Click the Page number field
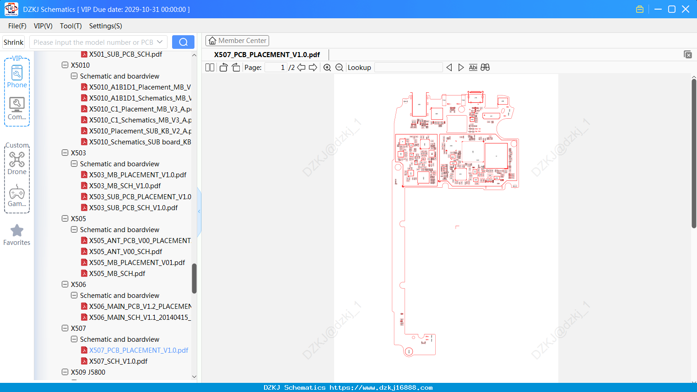This screenshot has width=697, height=392. [x=276, y=67]
